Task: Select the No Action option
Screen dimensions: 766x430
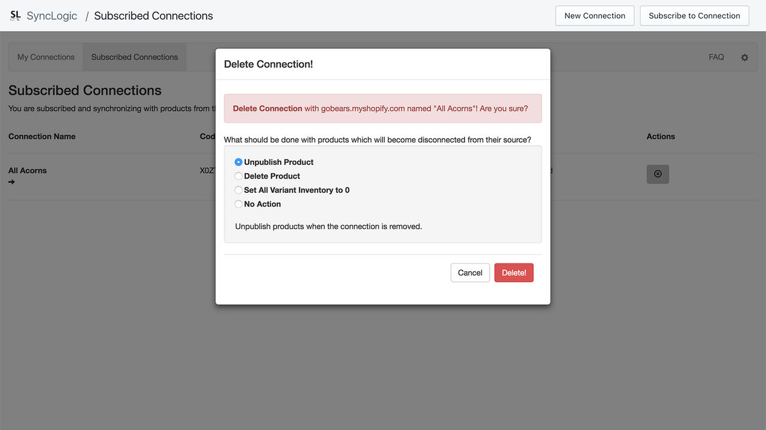Action: 238,204
